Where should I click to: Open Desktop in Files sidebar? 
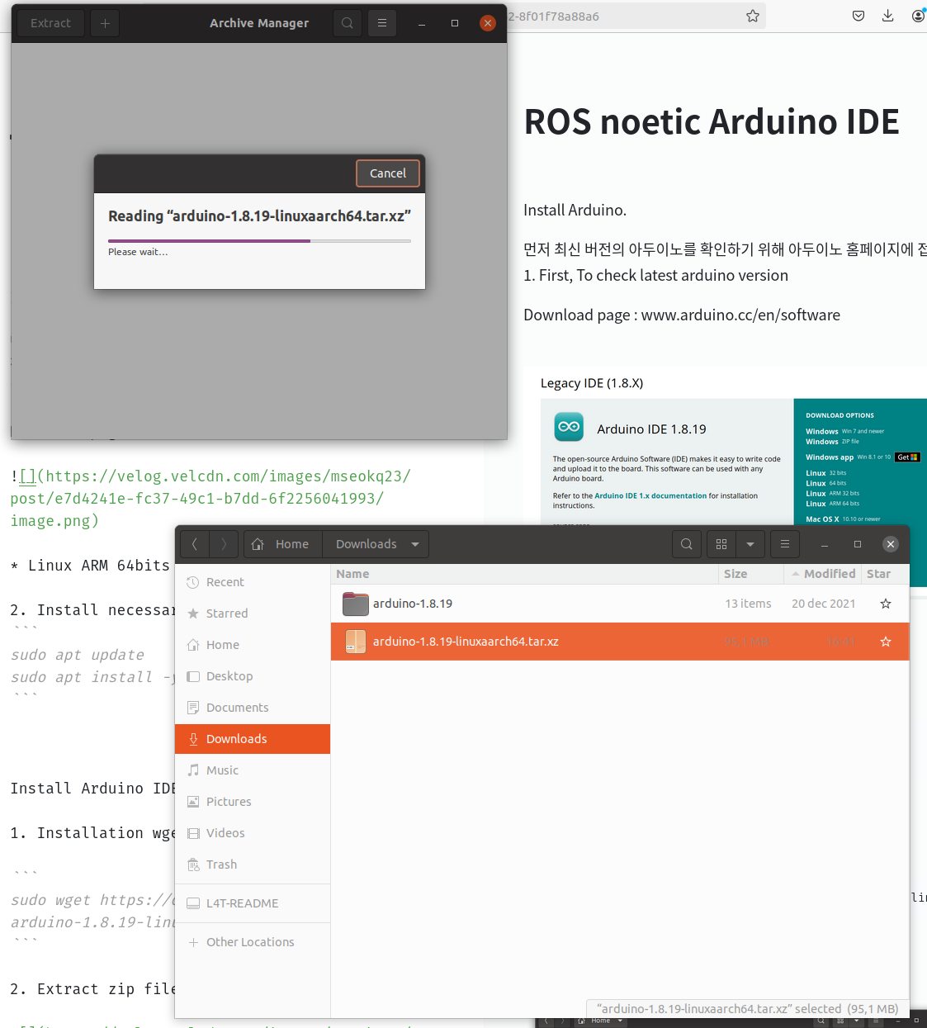click(253, 676)
